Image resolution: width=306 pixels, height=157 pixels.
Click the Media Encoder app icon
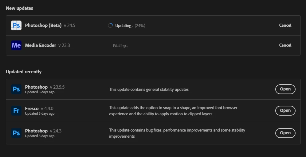tap(16, 45)
